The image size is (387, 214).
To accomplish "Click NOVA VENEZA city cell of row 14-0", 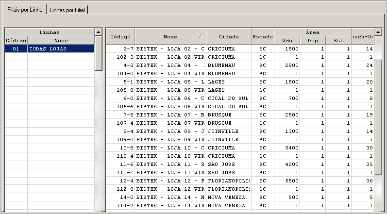I will (x=229, y=198).
